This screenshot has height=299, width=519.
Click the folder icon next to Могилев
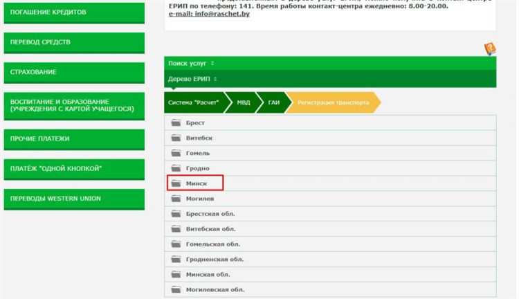(x=176, y=199)
